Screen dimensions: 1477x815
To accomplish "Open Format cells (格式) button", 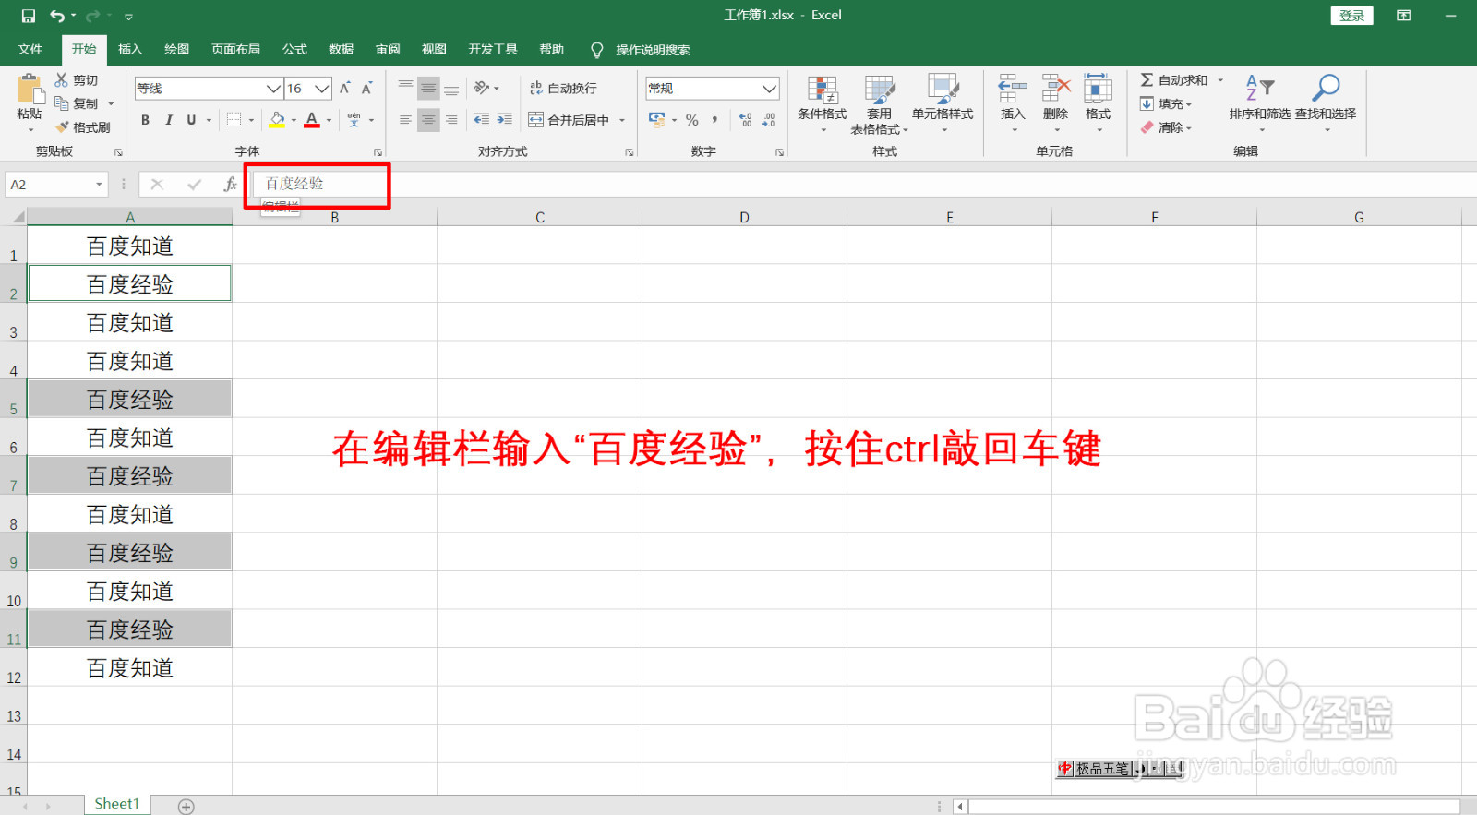I will tap(1098, 102).
